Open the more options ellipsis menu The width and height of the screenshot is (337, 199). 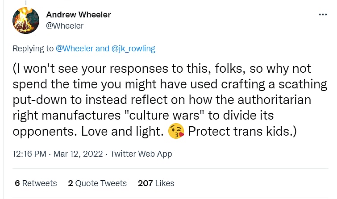[x=323, y=15]
